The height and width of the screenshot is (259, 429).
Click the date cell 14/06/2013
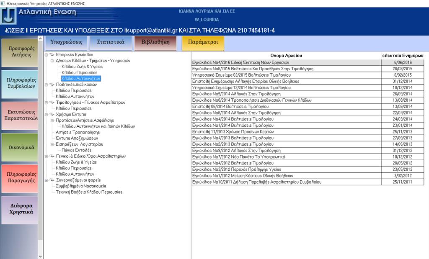click(x=403, y=144)
